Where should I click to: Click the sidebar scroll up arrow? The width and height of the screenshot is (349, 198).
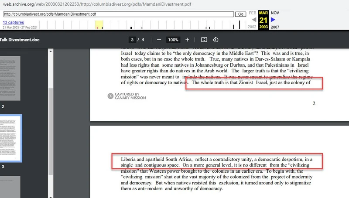(x=51, y=51)
